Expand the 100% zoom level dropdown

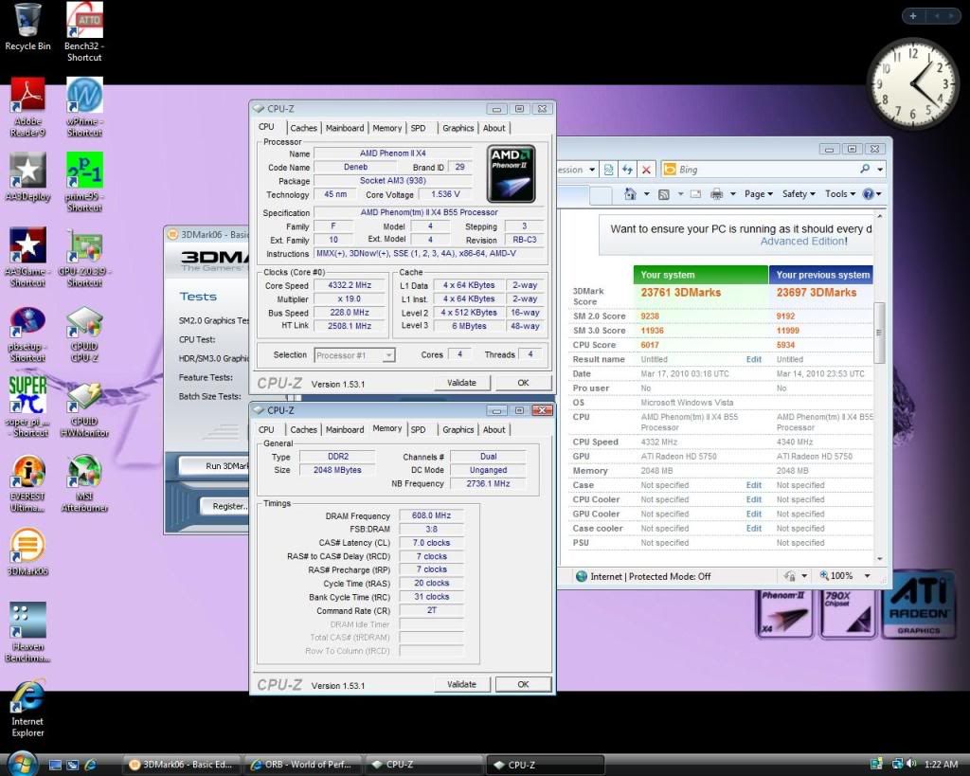pyautogui.click(x=868, y=576)
